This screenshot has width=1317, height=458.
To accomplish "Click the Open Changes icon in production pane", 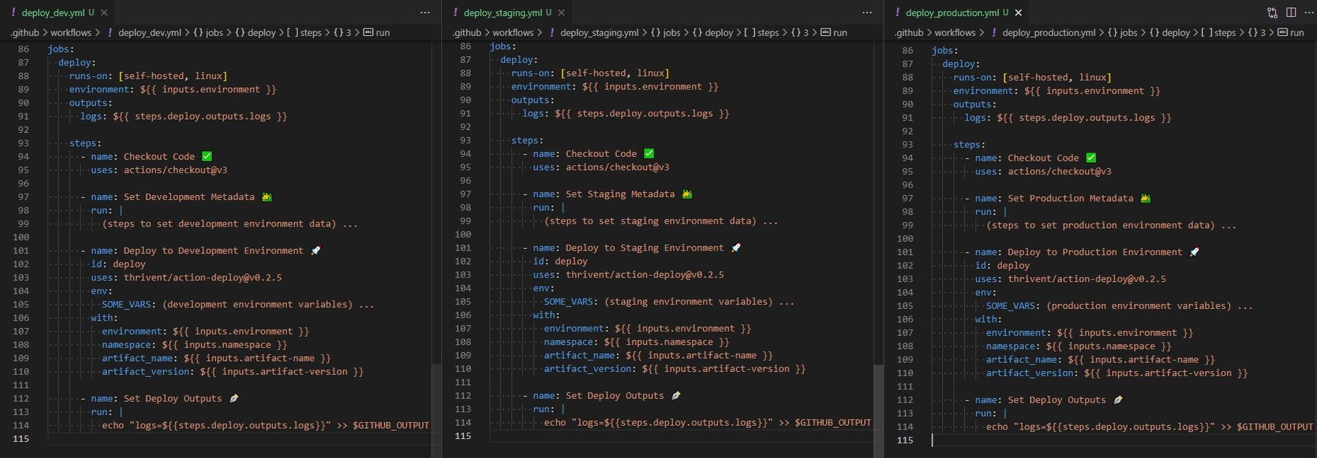I will [x=1272, y=12].
